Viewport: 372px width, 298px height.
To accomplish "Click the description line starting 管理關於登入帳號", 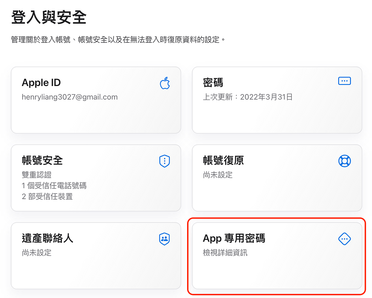I will click(118, 40).
